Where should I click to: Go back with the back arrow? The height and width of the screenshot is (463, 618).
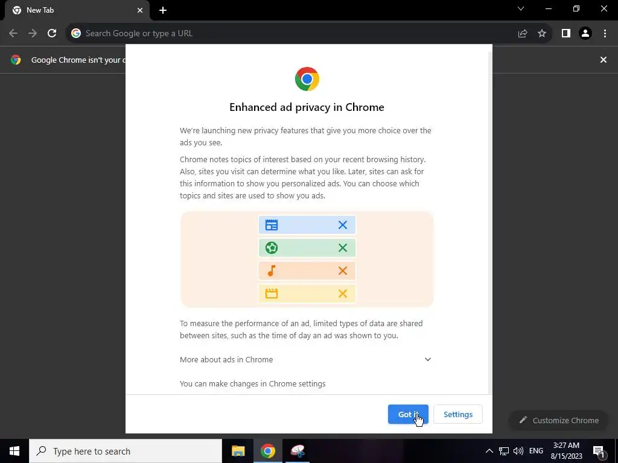(13, 33)
